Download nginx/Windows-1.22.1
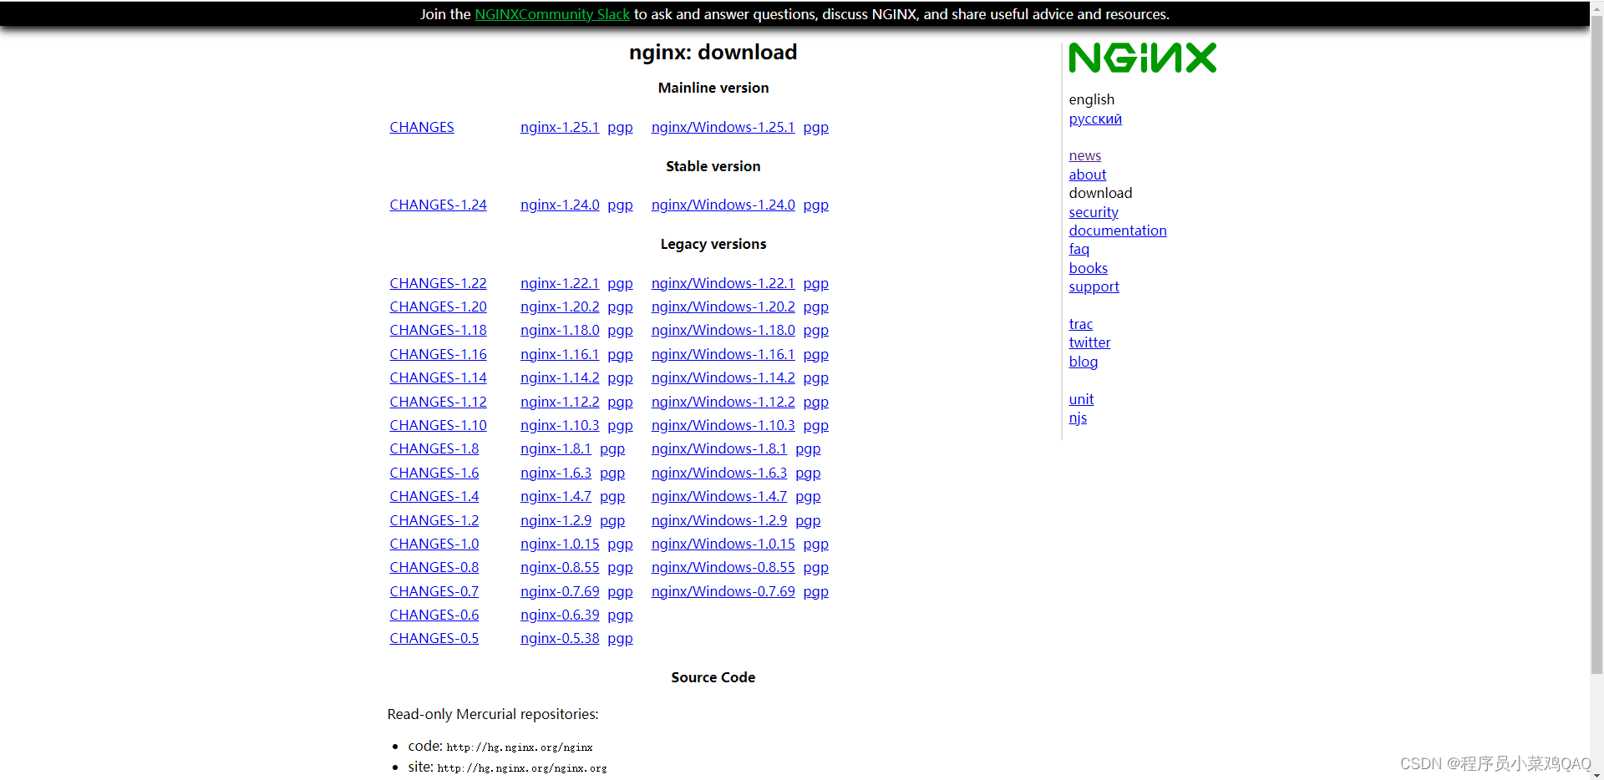Viewport: 1604px width, 780px height. pos(723,283)
